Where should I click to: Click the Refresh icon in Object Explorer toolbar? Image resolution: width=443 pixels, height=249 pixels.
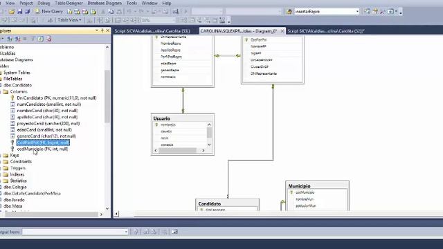[41, 39]
